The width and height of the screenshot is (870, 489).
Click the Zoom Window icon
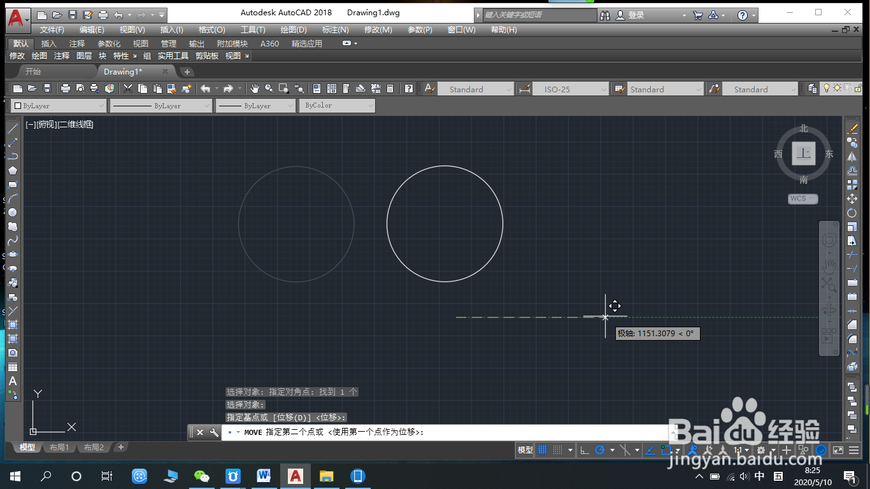[284, 89]
